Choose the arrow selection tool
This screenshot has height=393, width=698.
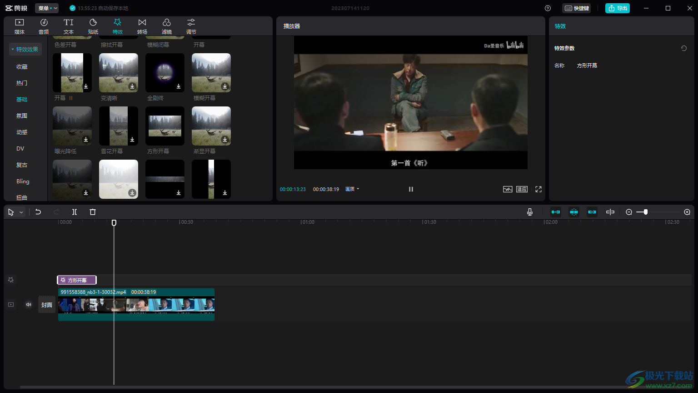(x=11, y=212)
